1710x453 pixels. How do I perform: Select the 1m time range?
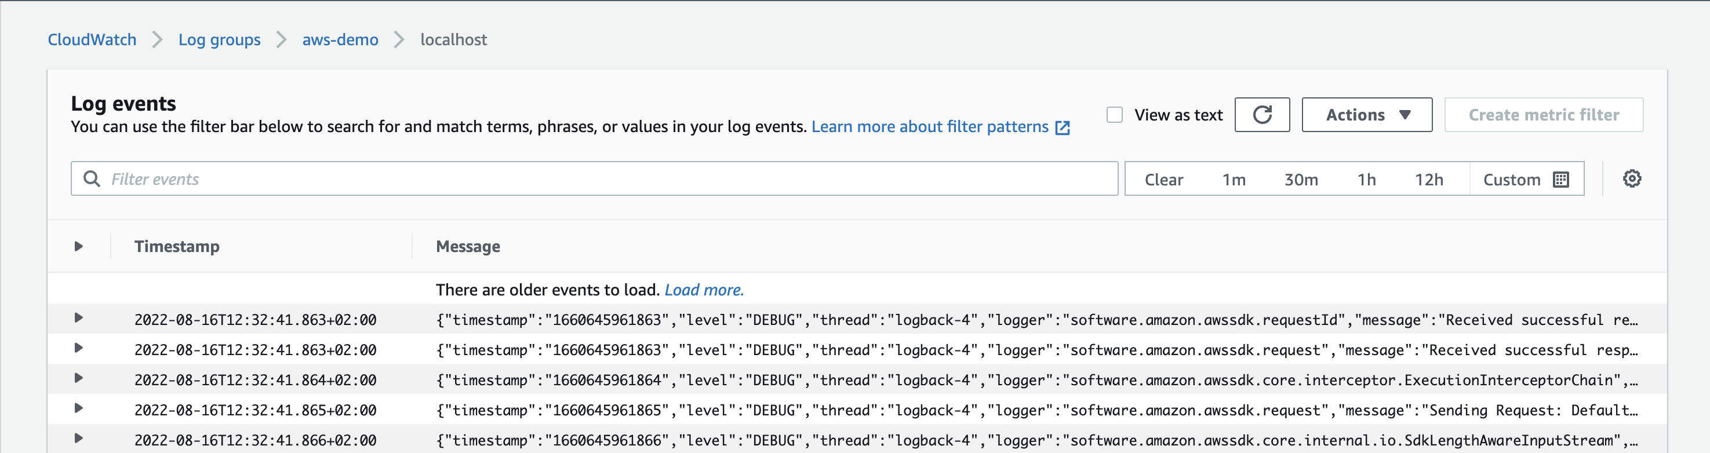tap(1234, 180)
